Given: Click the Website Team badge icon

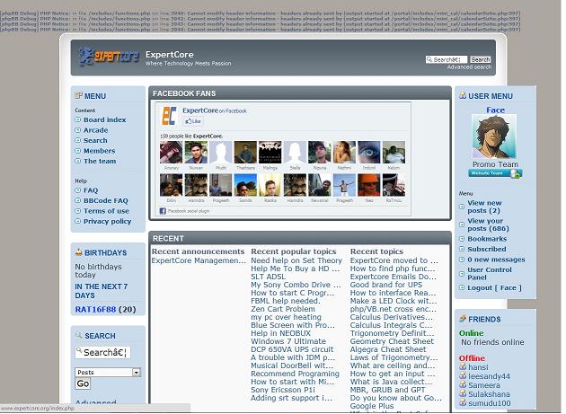Looking at the screenshot, I should coord(495,173).
